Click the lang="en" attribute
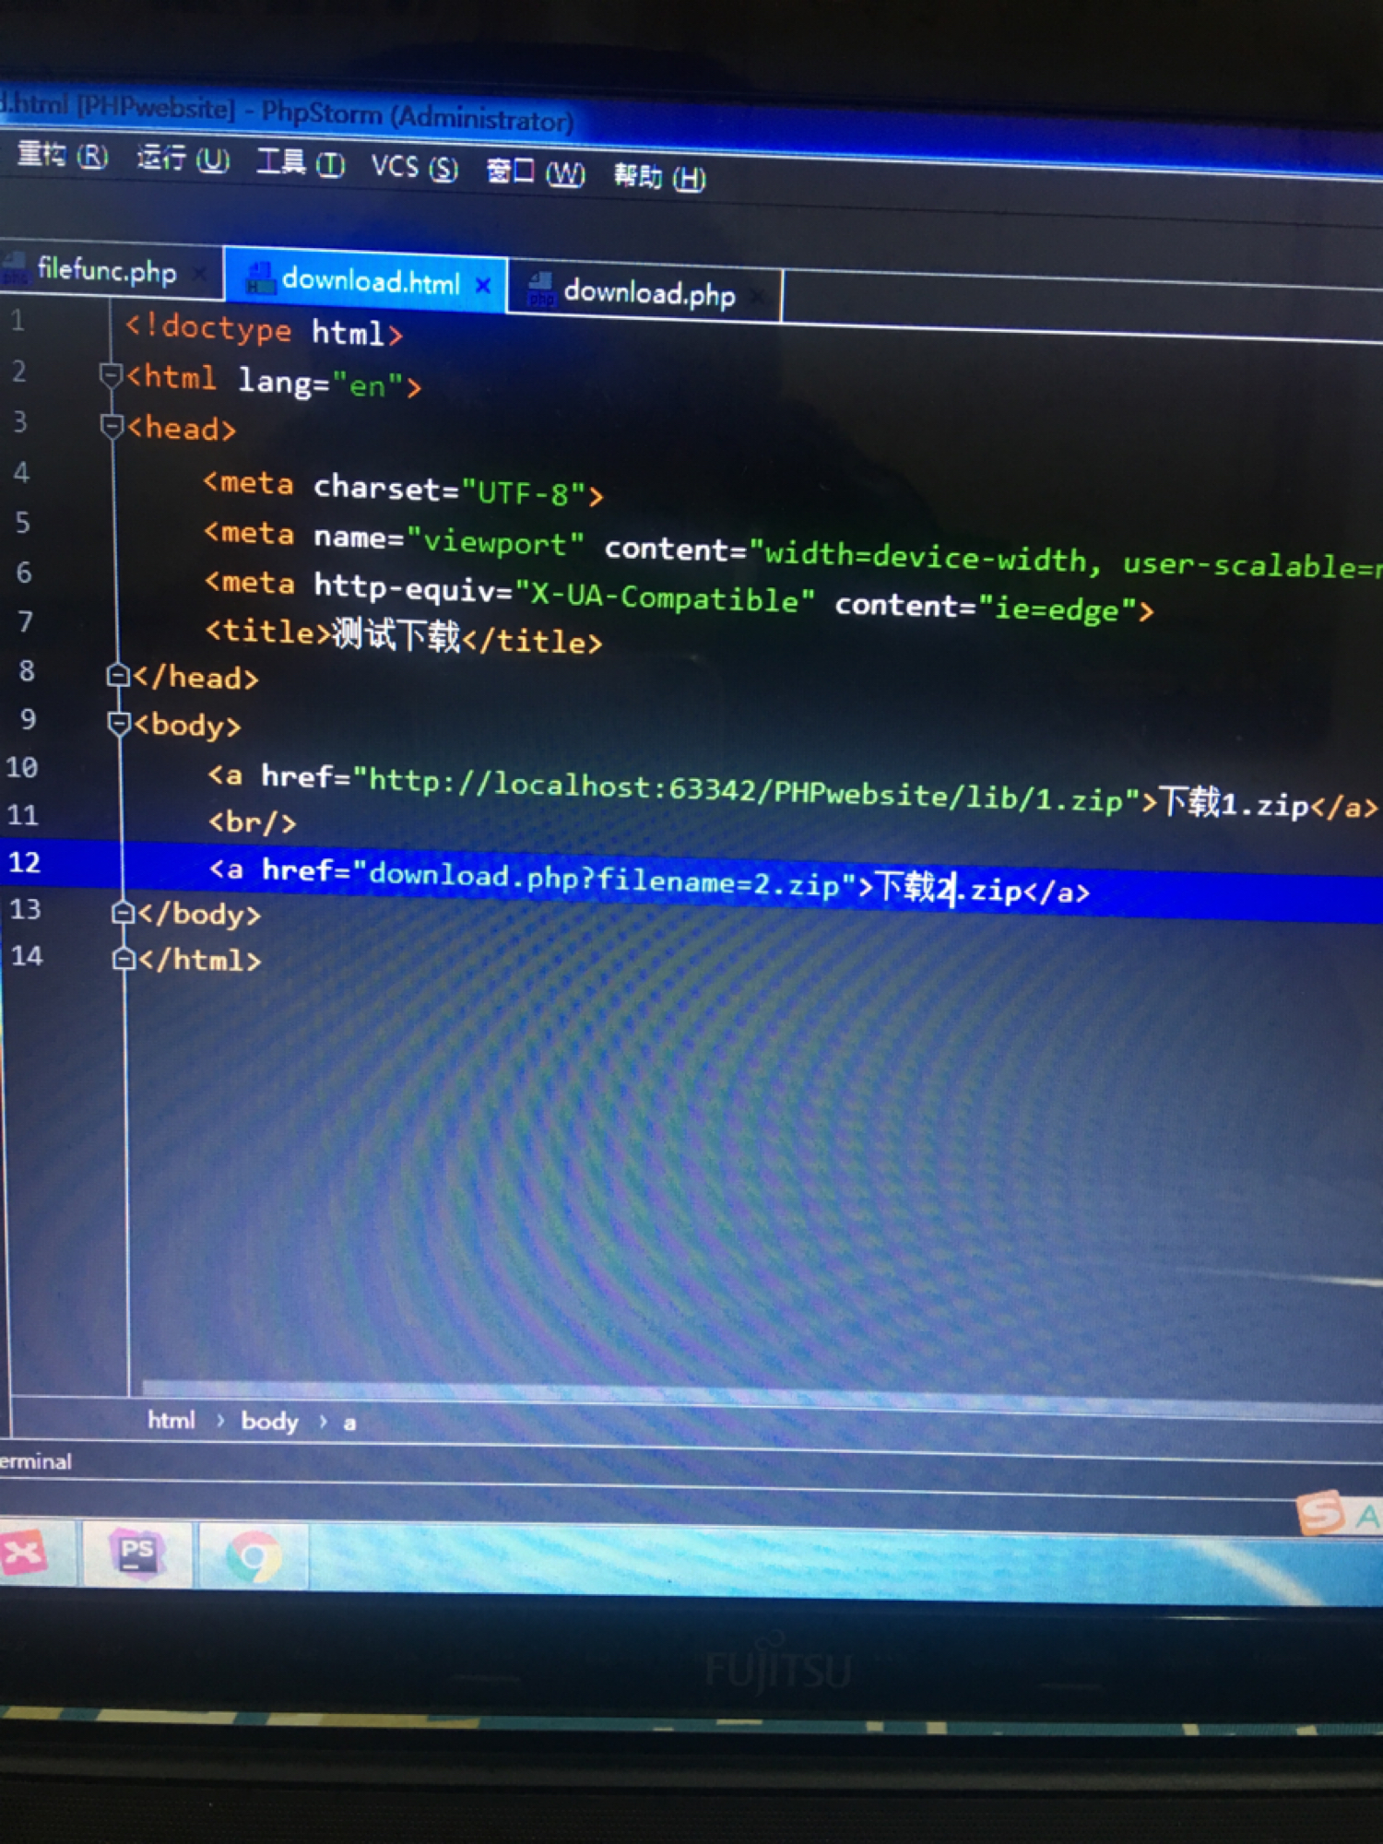Screen dimensions: 1383x1844 click(x=322, y=383)
